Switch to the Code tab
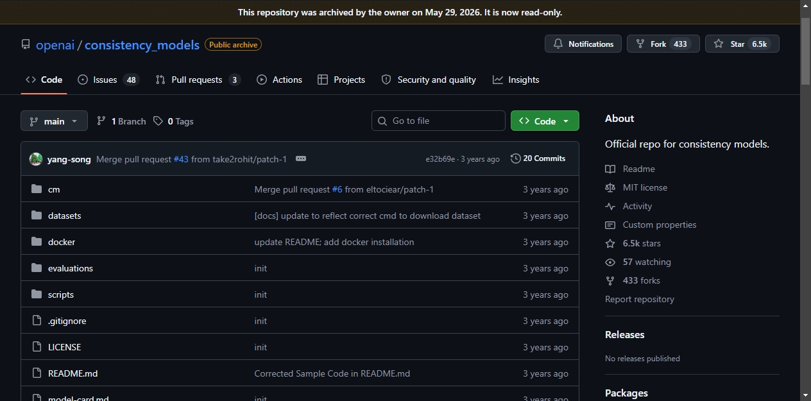The height and width of the screenshot is (401, 811). click(x=44, y=80)
